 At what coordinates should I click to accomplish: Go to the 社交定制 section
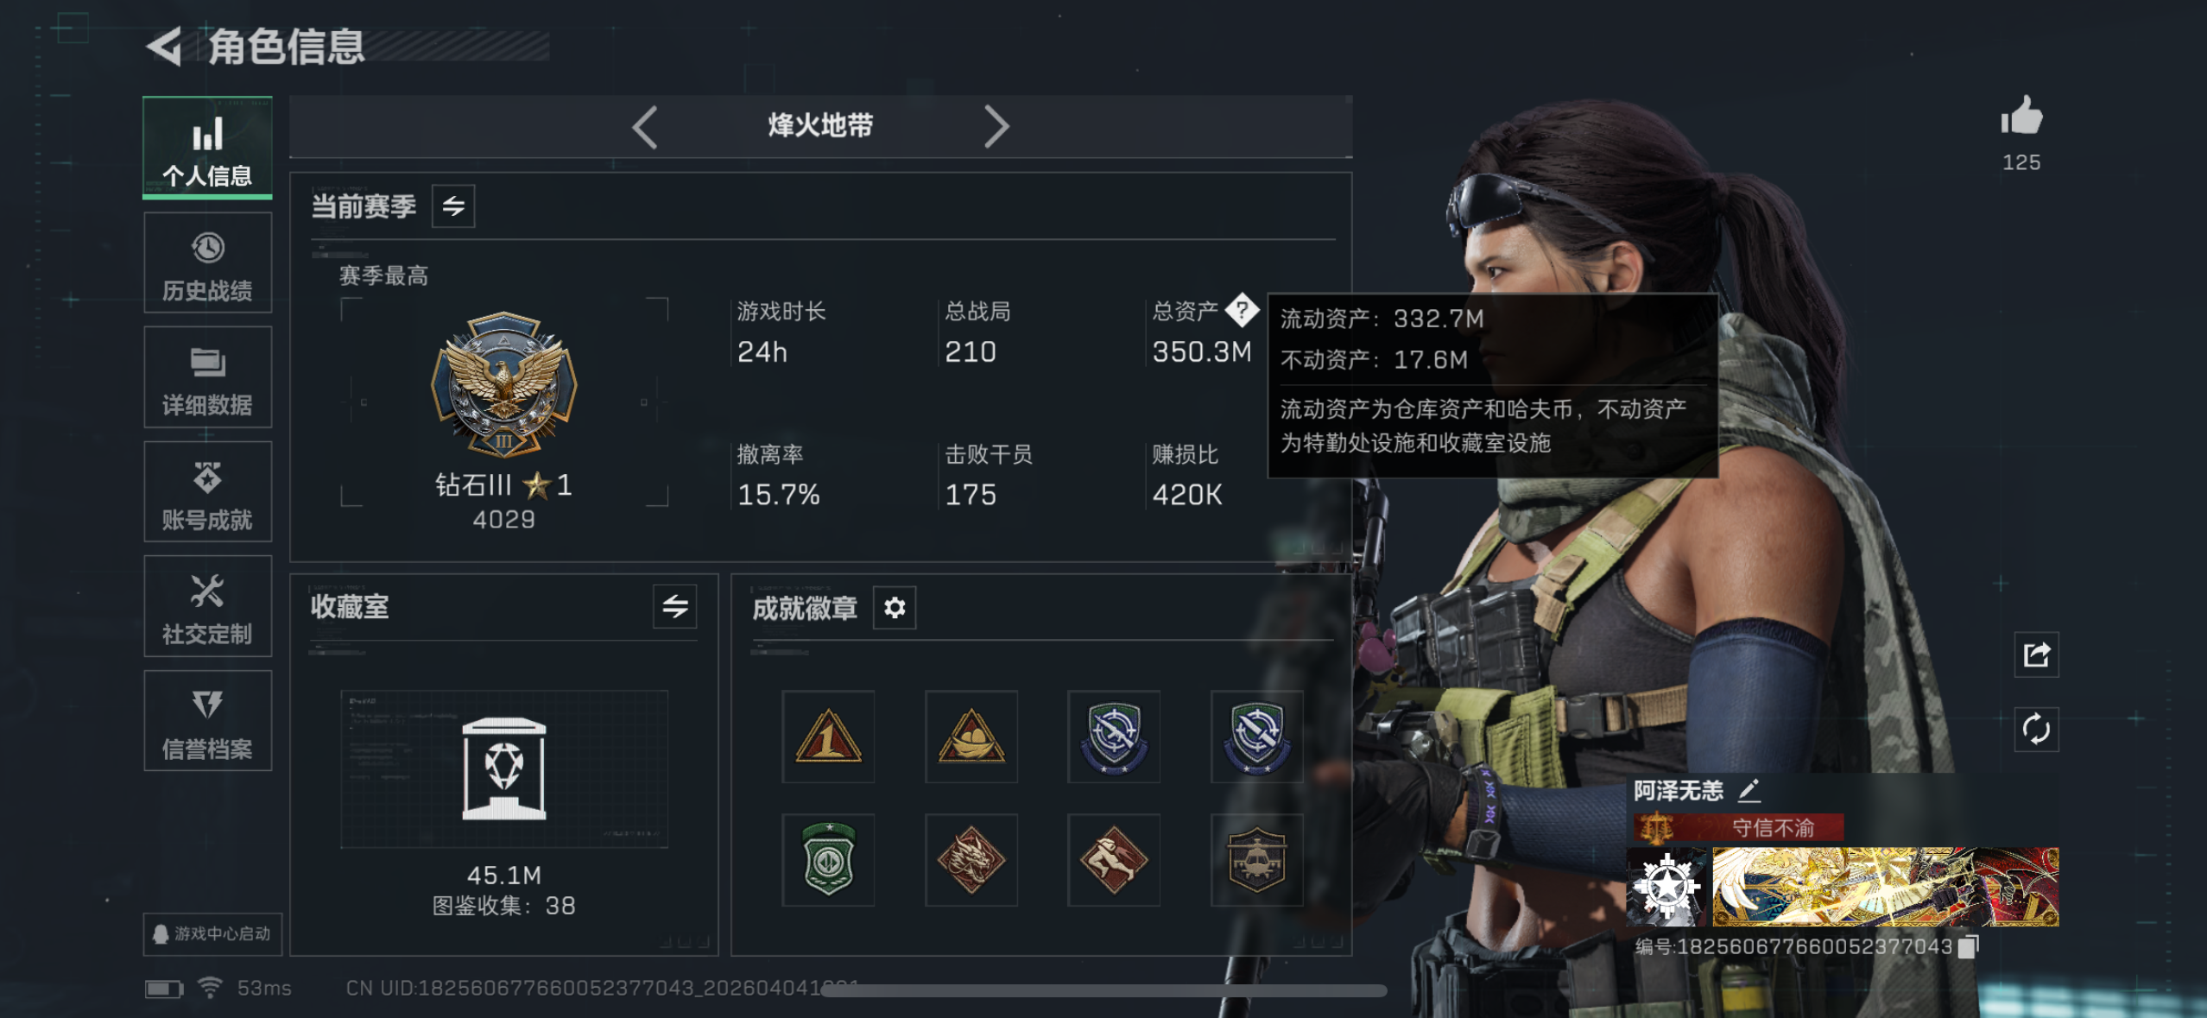[207, 607]
